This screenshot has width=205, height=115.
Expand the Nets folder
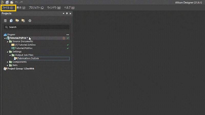[7, 65]
